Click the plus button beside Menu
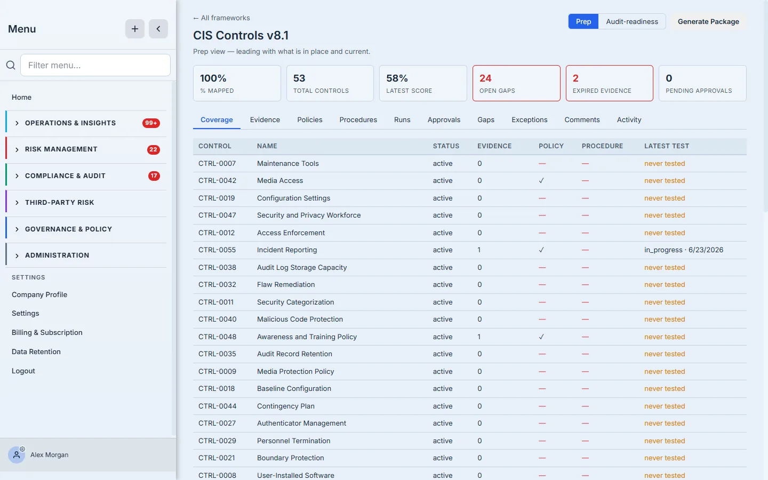 click(x=135, y=29)
